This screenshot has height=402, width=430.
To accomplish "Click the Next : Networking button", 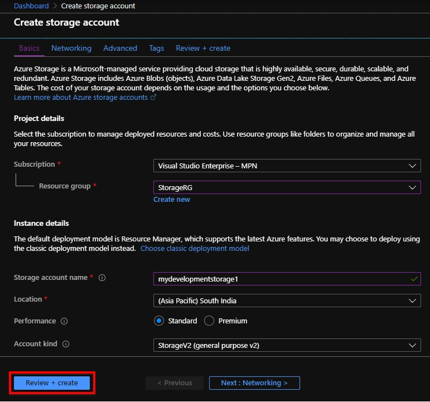I will click(254, 383).
